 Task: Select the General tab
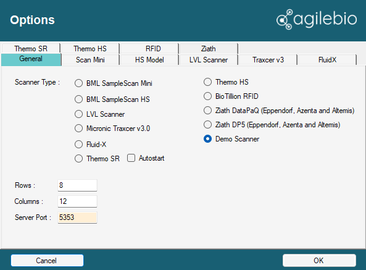tap(31, 59)
